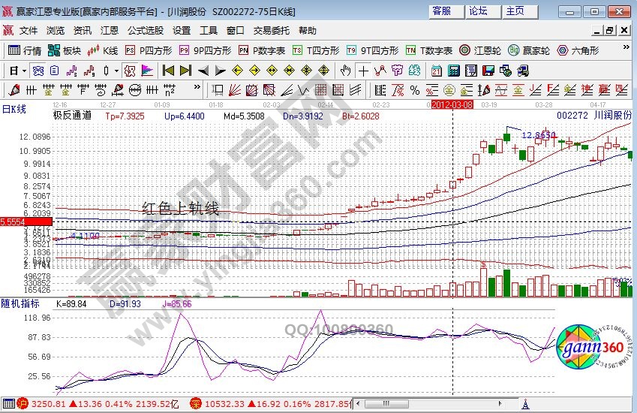Open the 板块 sector panel

tap(65, 50)
